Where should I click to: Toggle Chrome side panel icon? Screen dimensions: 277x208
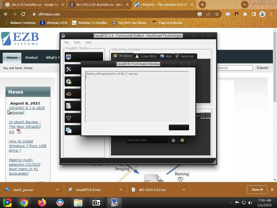254,14
